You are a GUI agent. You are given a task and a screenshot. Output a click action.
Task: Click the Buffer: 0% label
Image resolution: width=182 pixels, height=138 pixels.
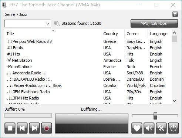[14, 109]
